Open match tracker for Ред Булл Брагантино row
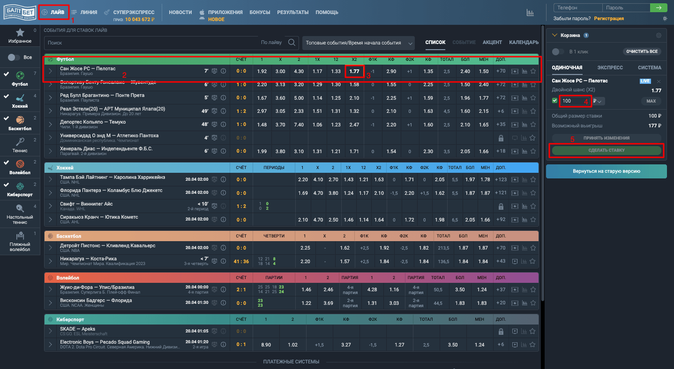Viewport: 674px width, 369px height. (515, 98)
